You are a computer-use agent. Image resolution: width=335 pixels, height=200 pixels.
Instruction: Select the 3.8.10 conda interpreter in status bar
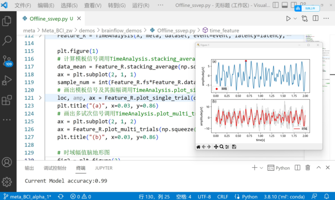point(288,196)
